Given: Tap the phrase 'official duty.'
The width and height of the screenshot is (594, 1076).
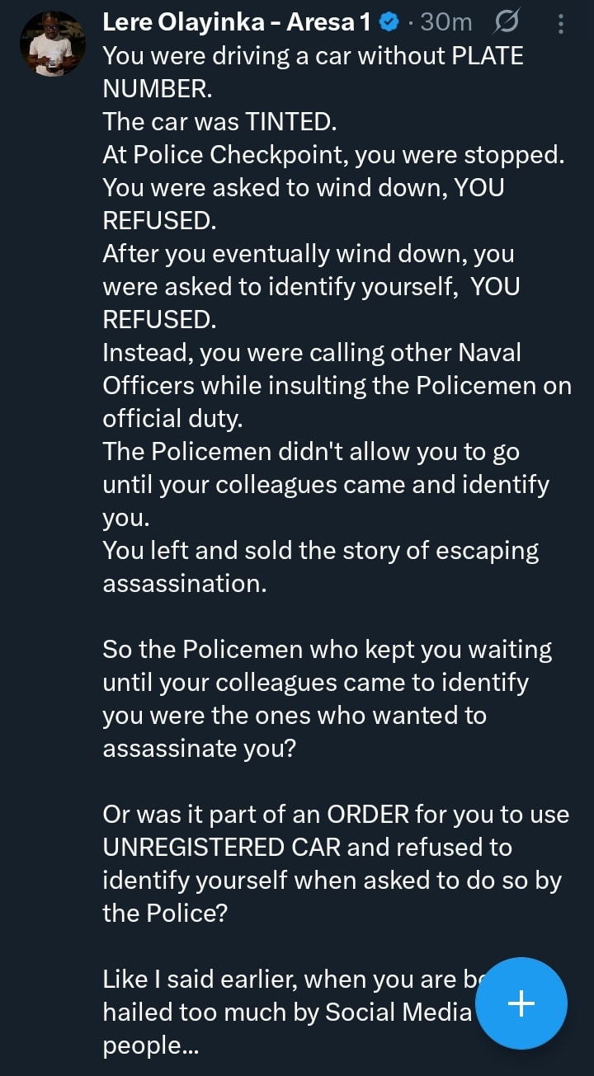Looking at the screenshot, I should (x=172, y=419).
